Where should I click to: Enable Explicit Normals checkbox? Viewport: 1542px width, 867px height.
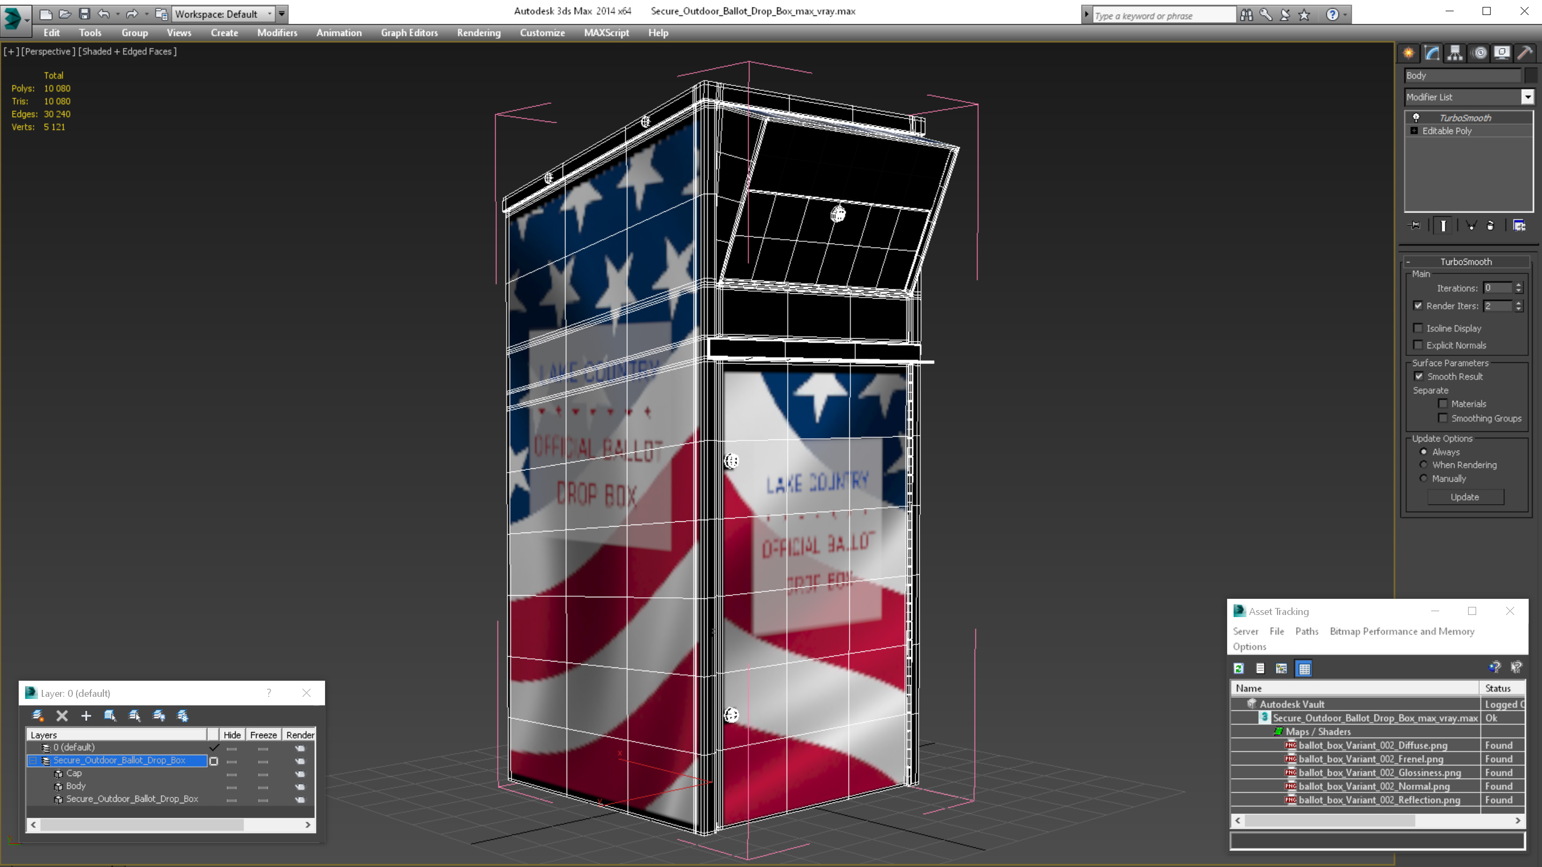(1418, 345)
